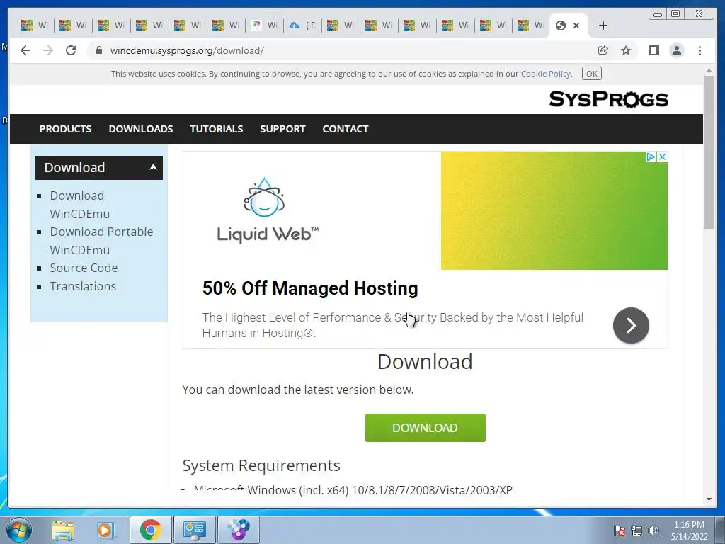Click the 50% Off Managed Hosting headline
This screenshot has height=544, width=725.
tap(310, 288)
